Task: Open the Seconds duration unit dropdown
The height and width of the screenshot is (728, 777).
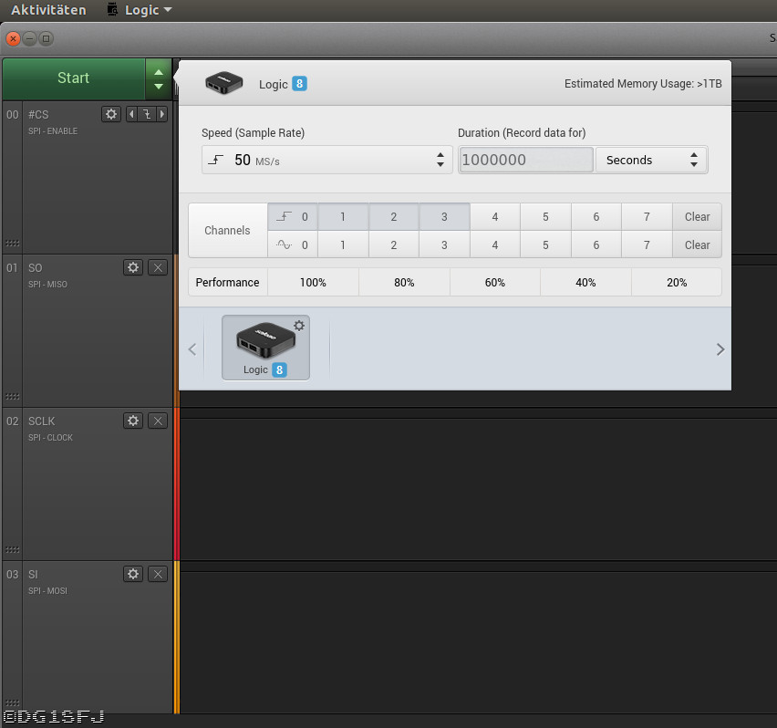Action: coord(651,160)
